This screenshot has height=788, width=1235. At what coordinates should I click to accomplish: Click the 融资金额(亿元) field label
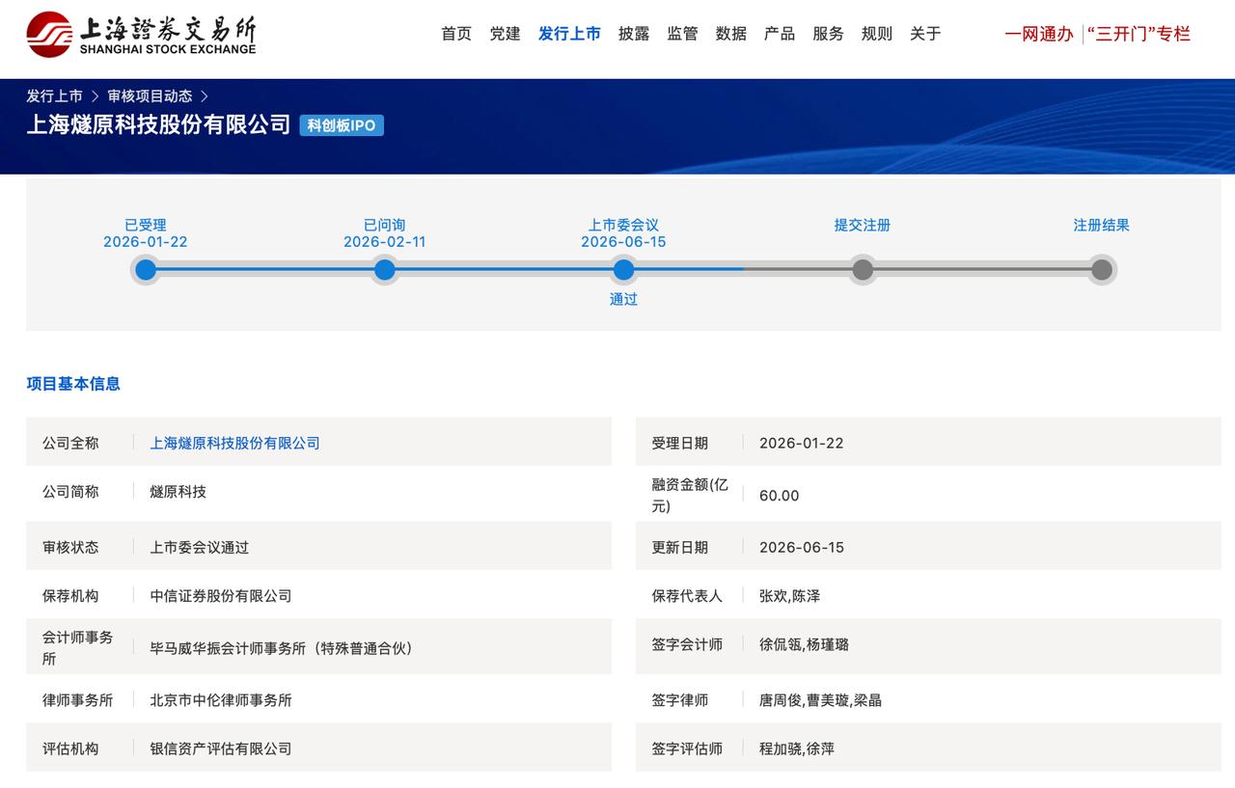(690, 495)
